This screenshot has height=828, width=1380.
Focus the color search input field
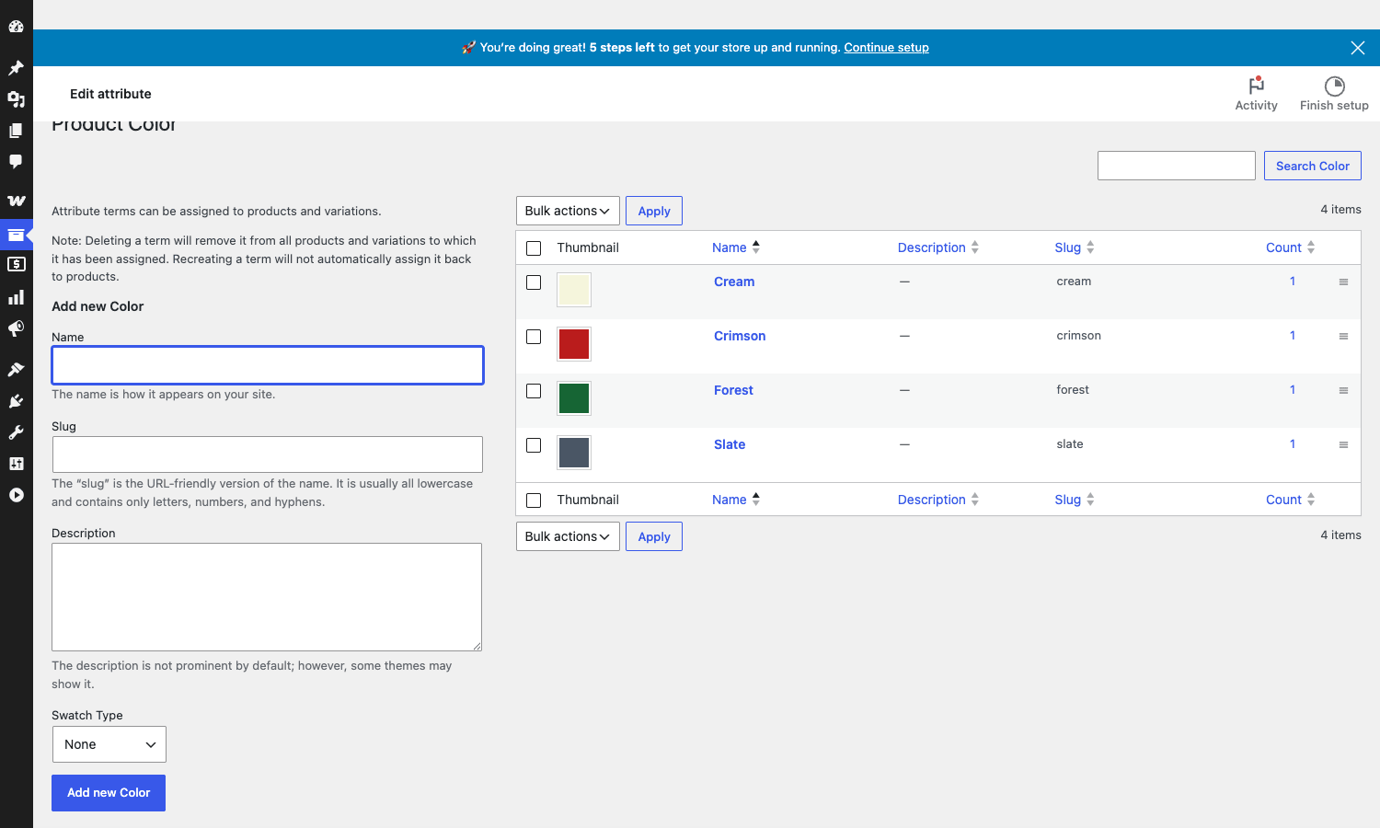coord(1177,166)
